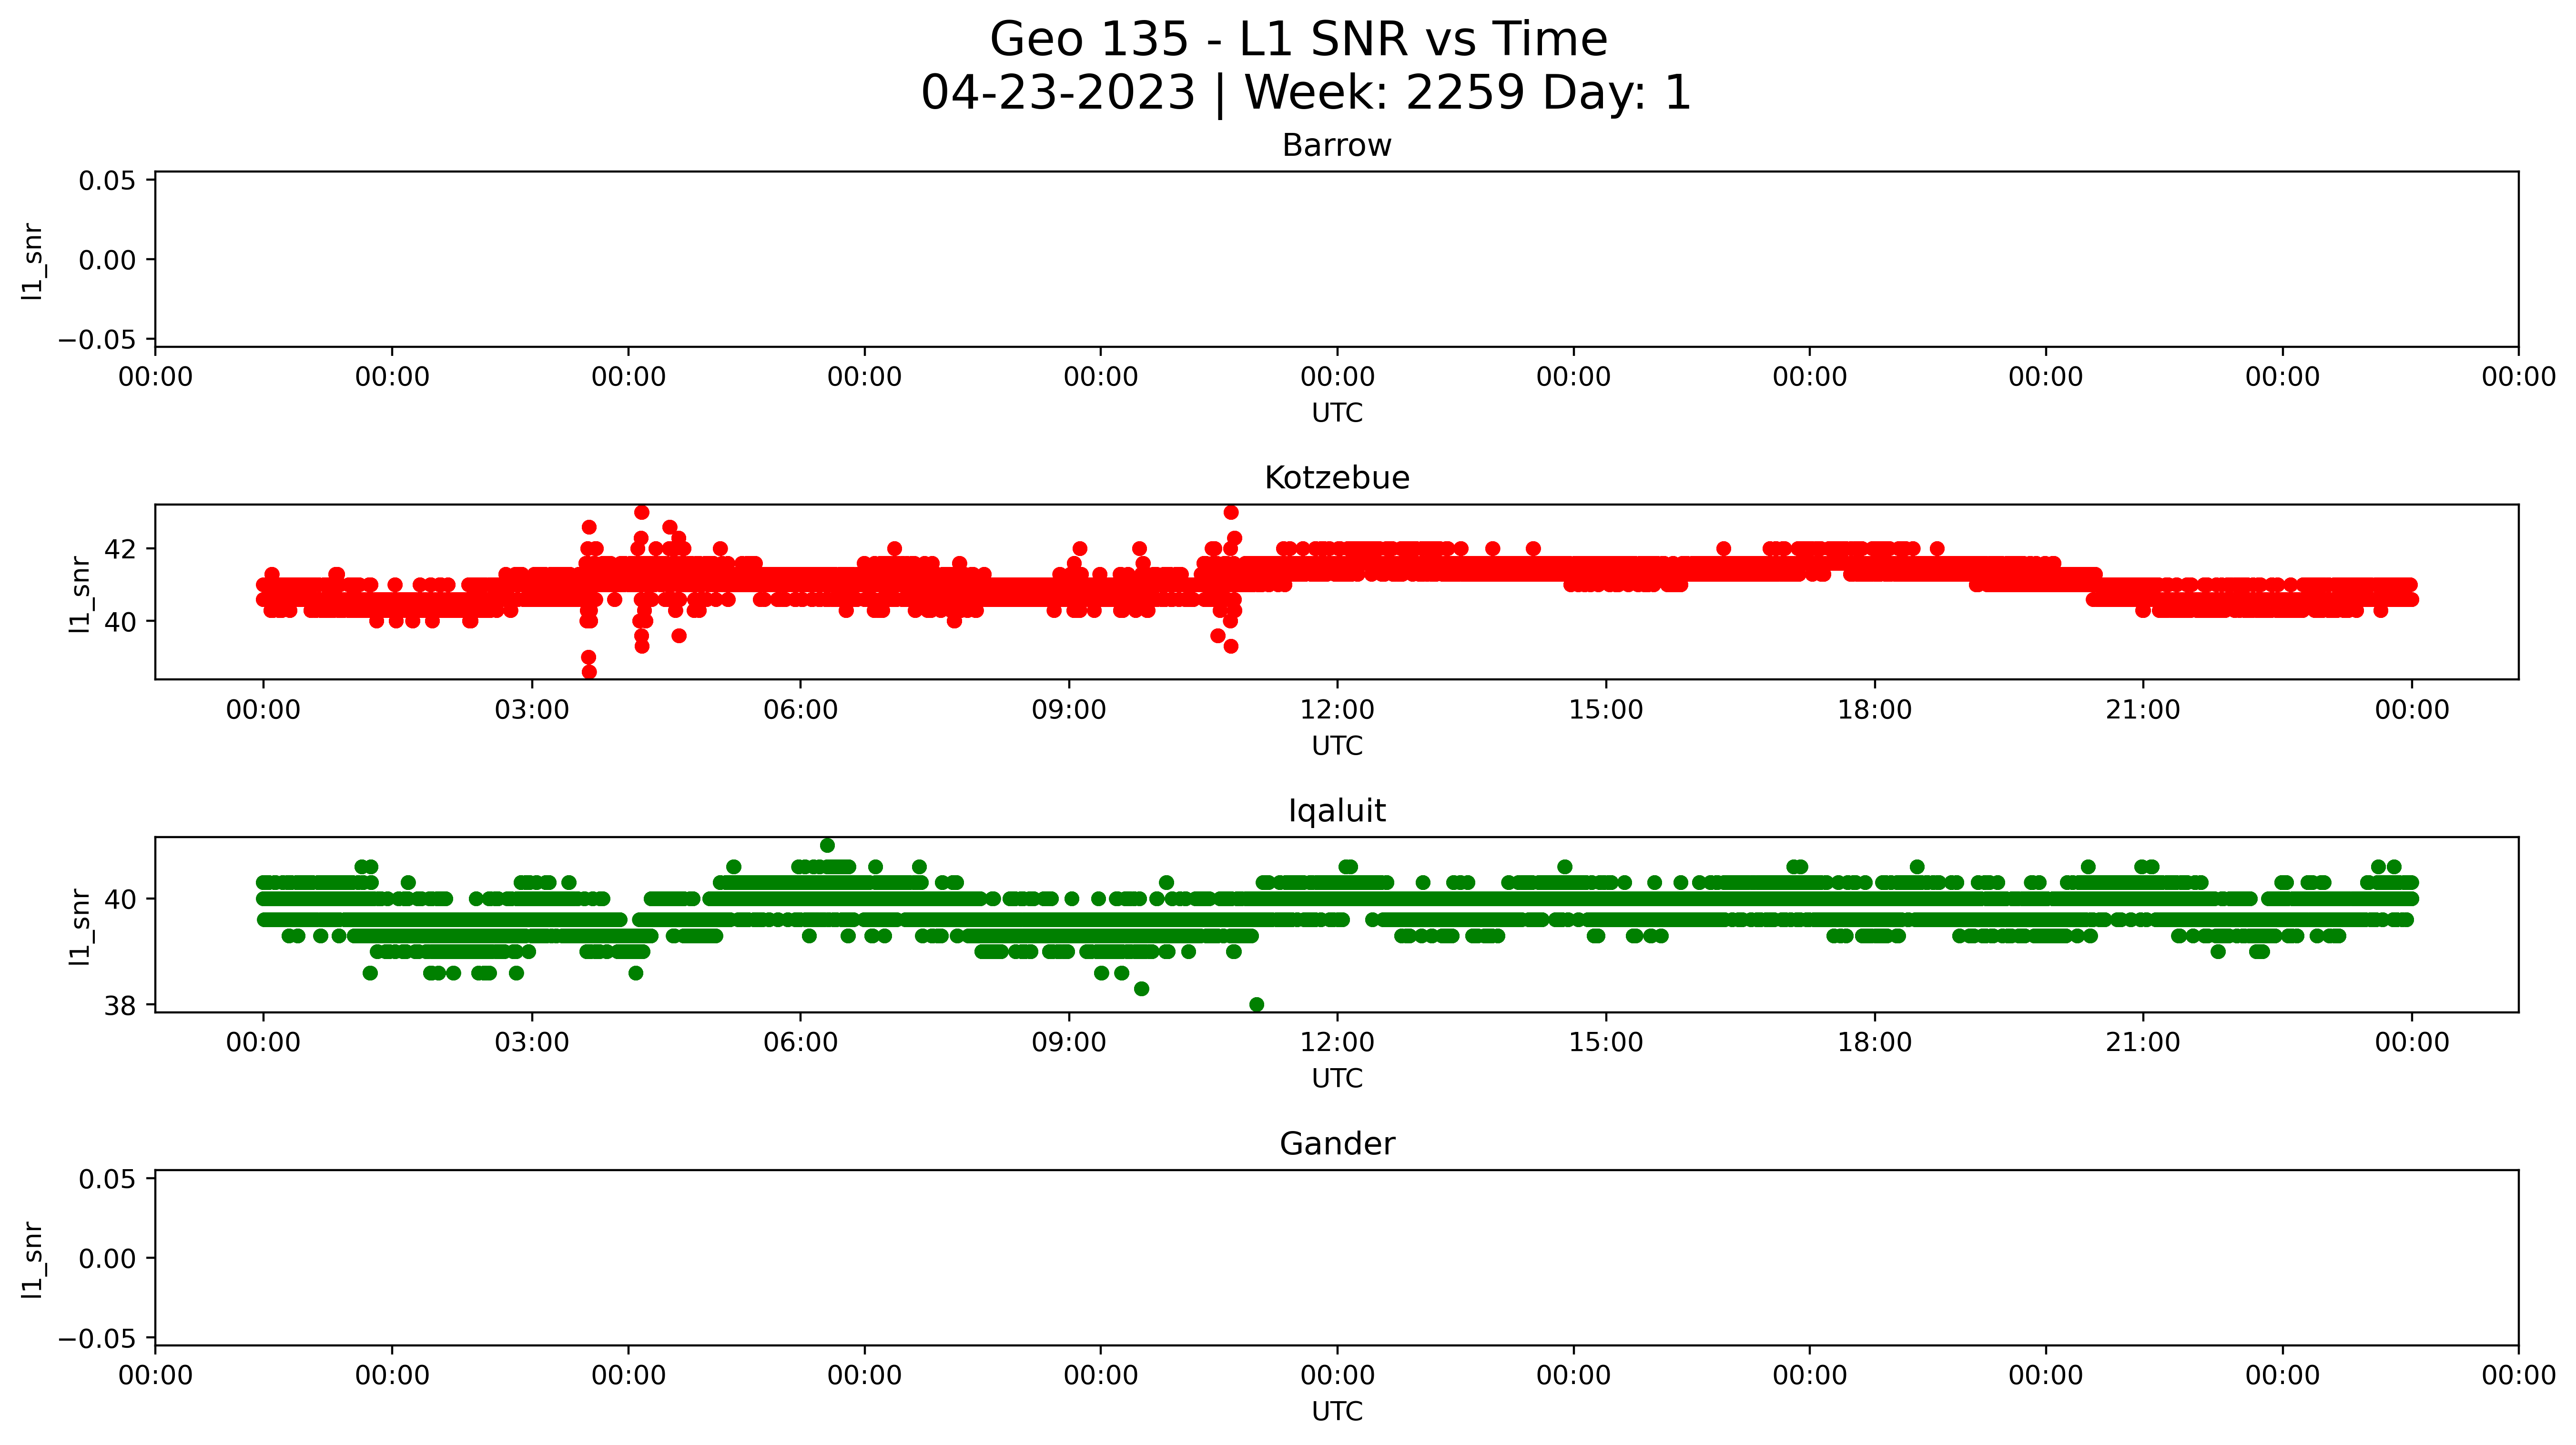Click the 06:00 tick label under Kotzebue plot
Viewport: 2576px width, 1445px height.
800,711
